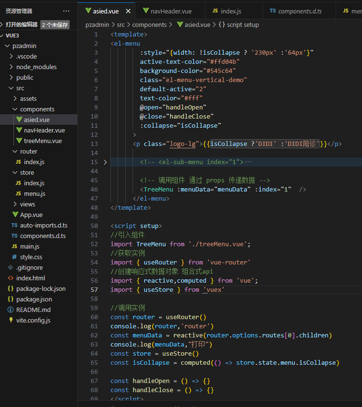This screenshot has width=362, height=407.
Task: Unfold collapsed code at line 15
Action: click(x=105, y=162)
